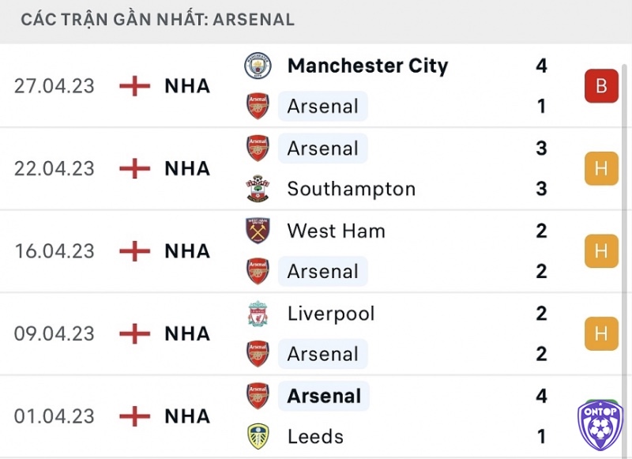Open the 16.04.23 match row date

coord(55,251)
